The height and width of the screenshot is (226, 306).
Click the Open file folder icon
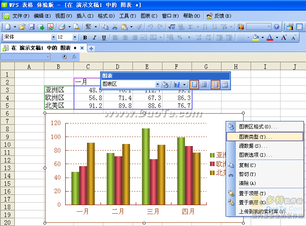[22, 27]
